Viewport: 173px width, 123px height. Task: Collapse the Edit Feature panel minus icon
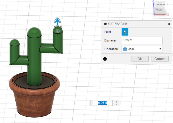105,24
